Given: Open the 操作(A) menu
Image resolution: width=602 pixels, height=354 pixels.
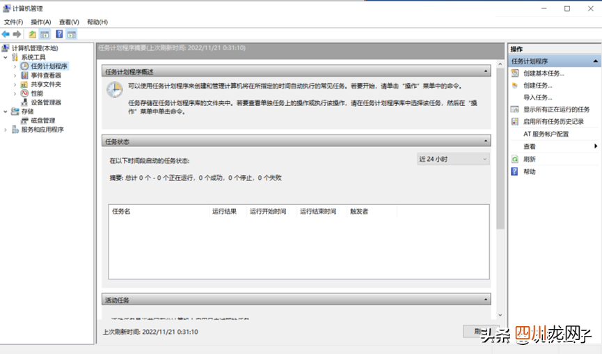Looking at the screenshot, I should point(41,22).
